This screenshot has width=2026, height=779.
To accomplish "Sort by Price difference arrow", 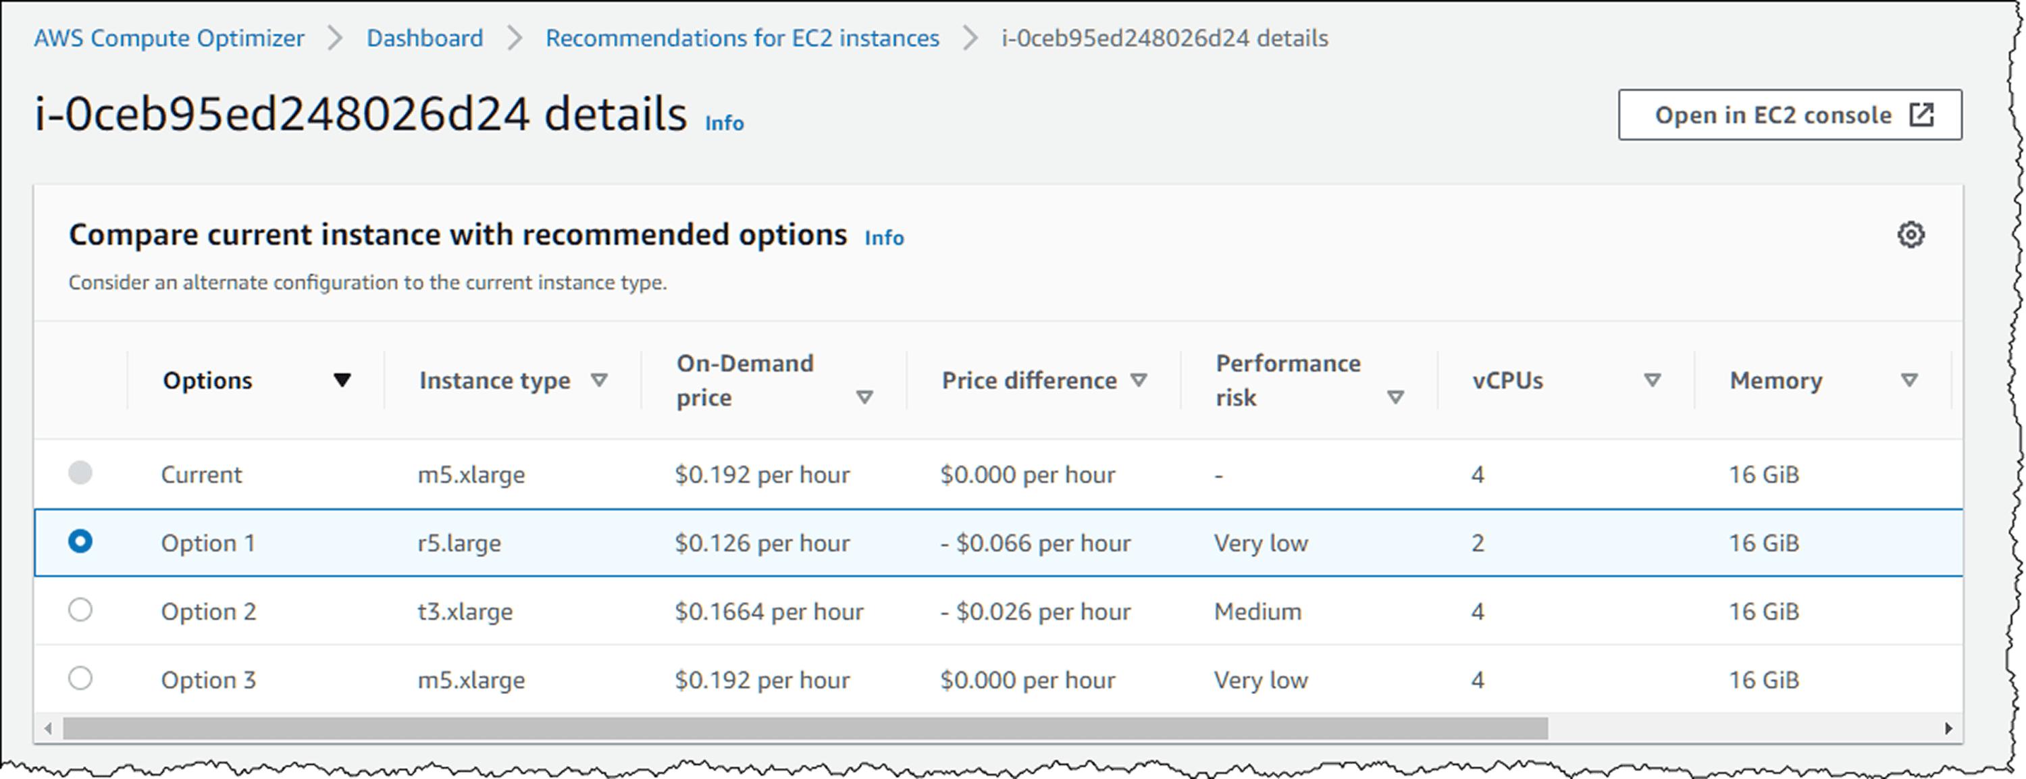I will tap(1138, 381).
